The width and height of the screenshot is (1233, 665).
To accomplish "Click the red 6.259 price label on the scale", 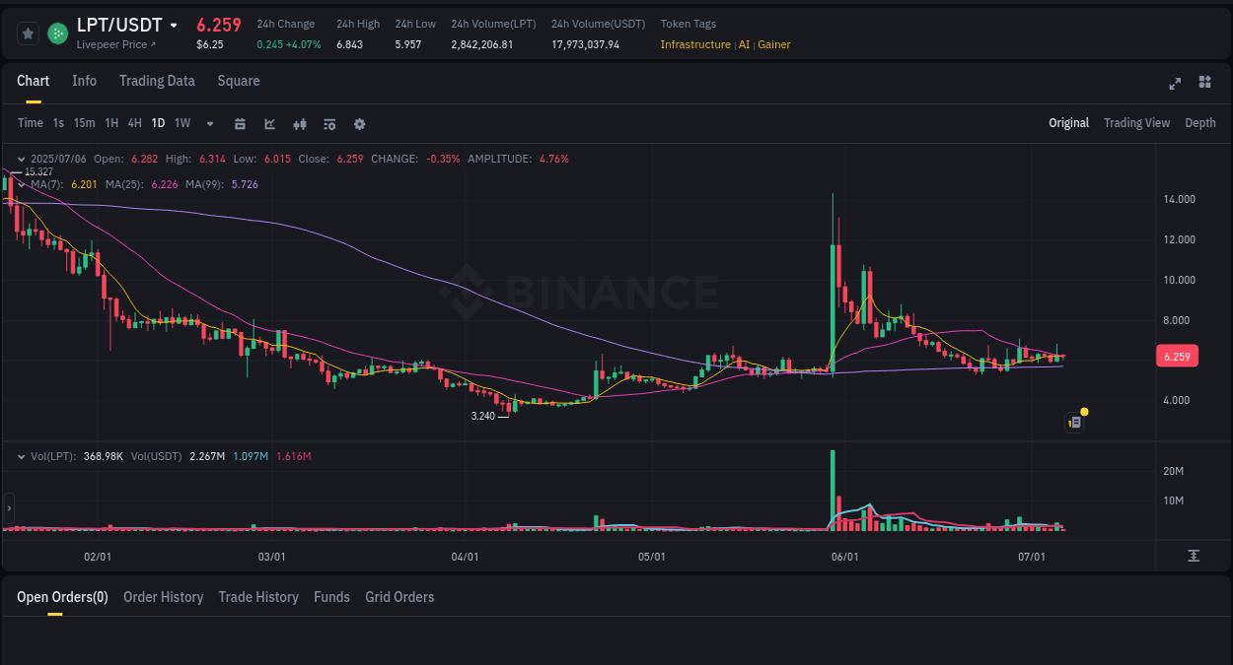I will [x=1177, y=356].
